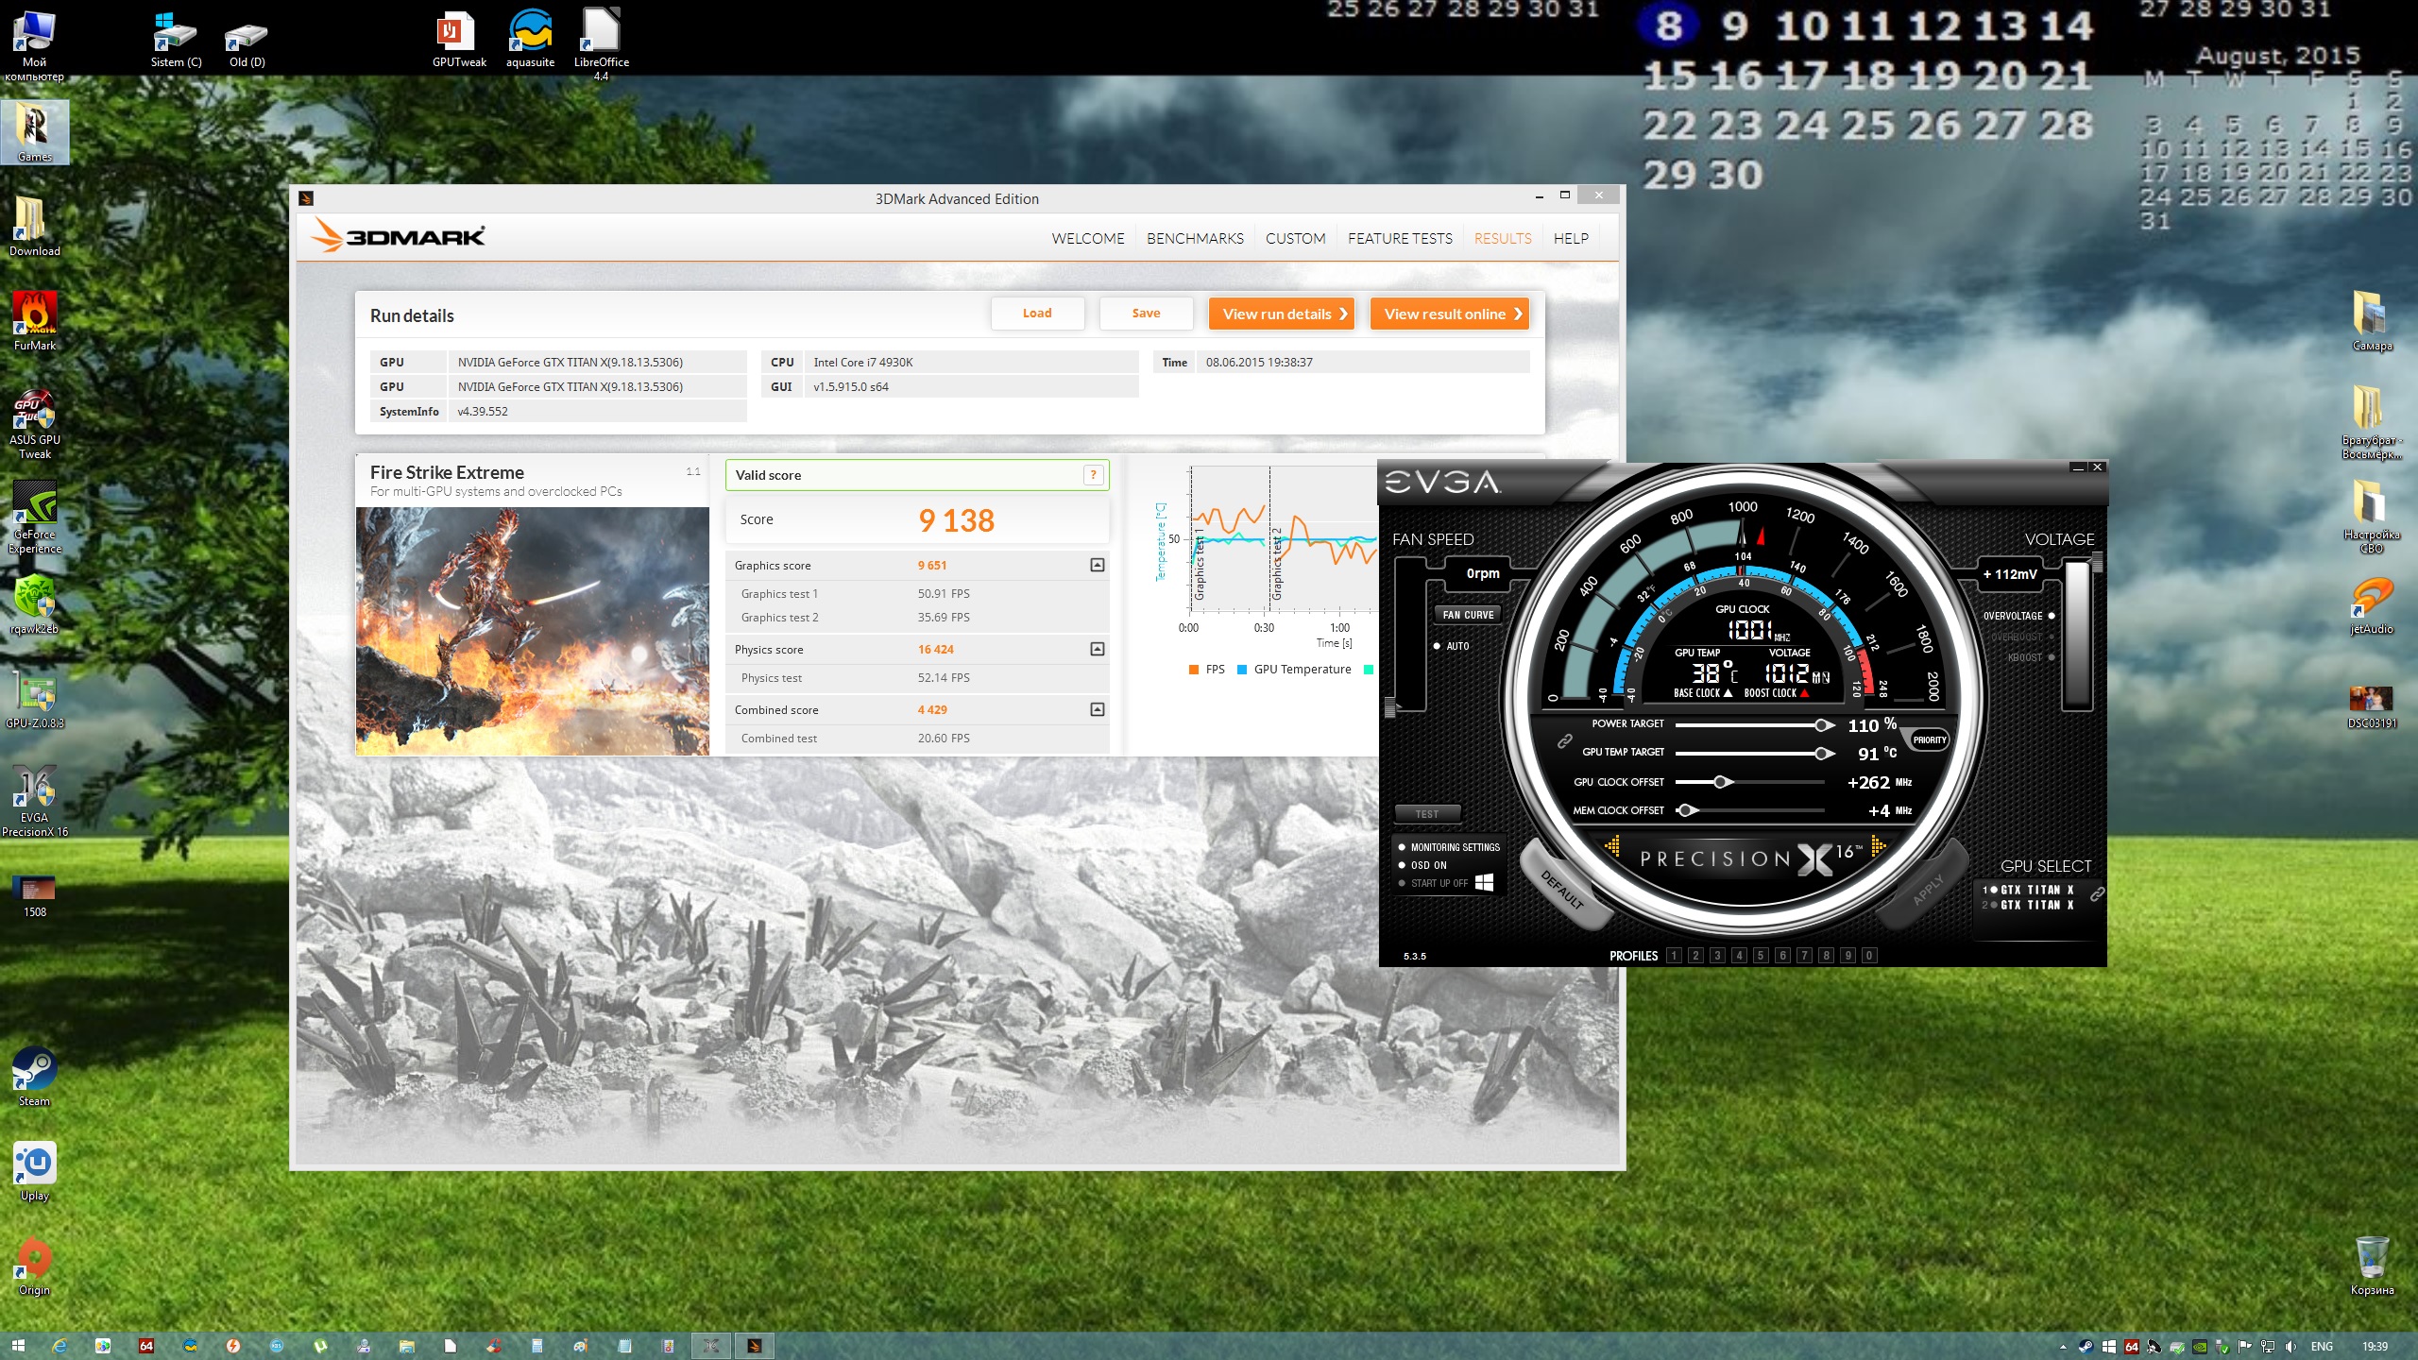This screenshot has height=1360, width=2418.
Task: Toggle the fan AUTO radio option
Action: click(x=1438, y=646)
